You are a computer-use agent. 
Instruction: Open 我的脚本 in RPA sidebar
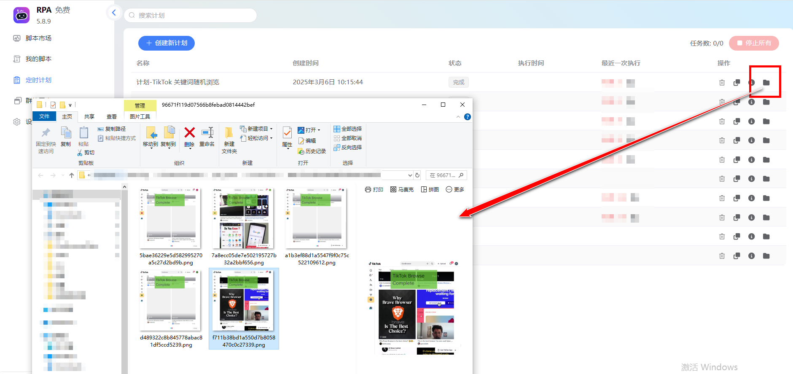pos(38,59)
